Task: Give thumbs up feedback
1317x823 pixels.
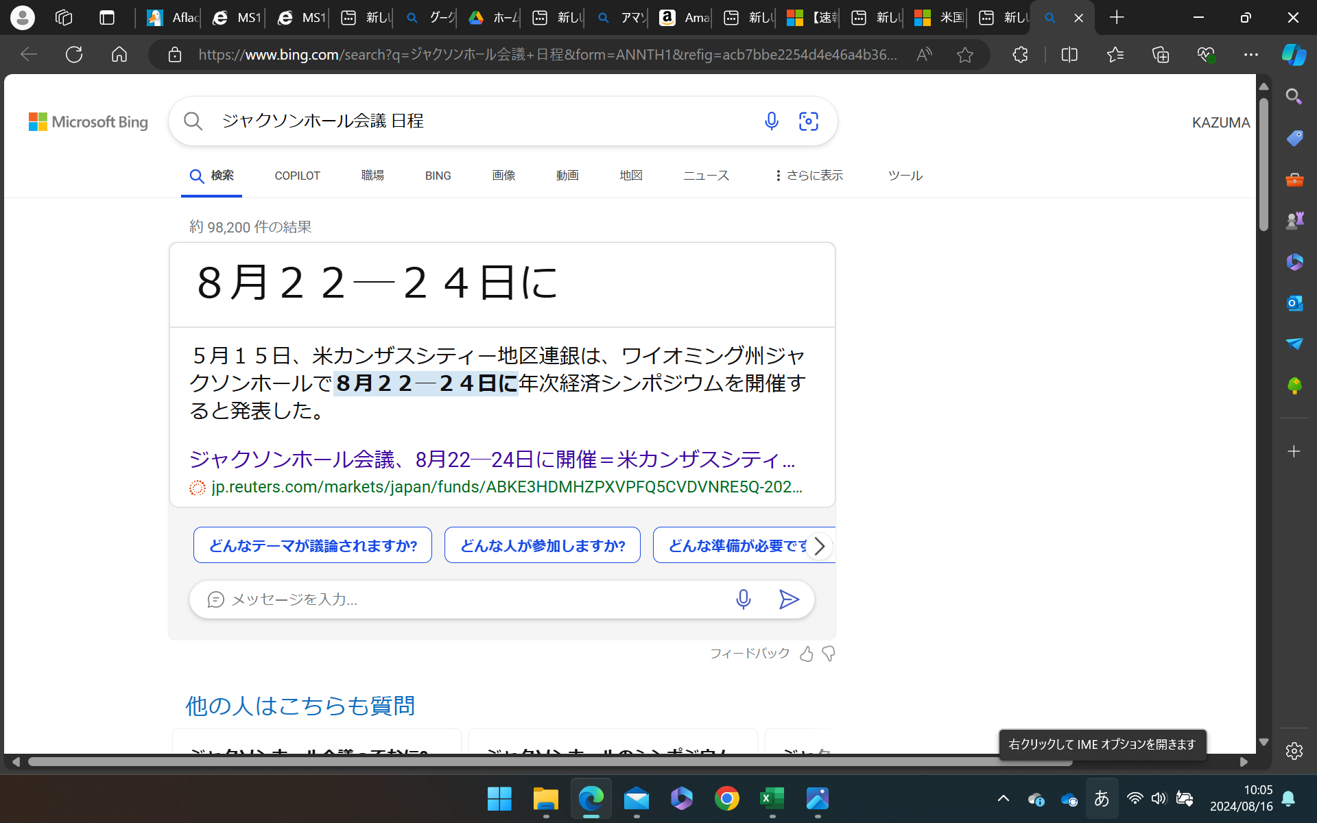Action: pyautogui.click(x=807, y=654)
